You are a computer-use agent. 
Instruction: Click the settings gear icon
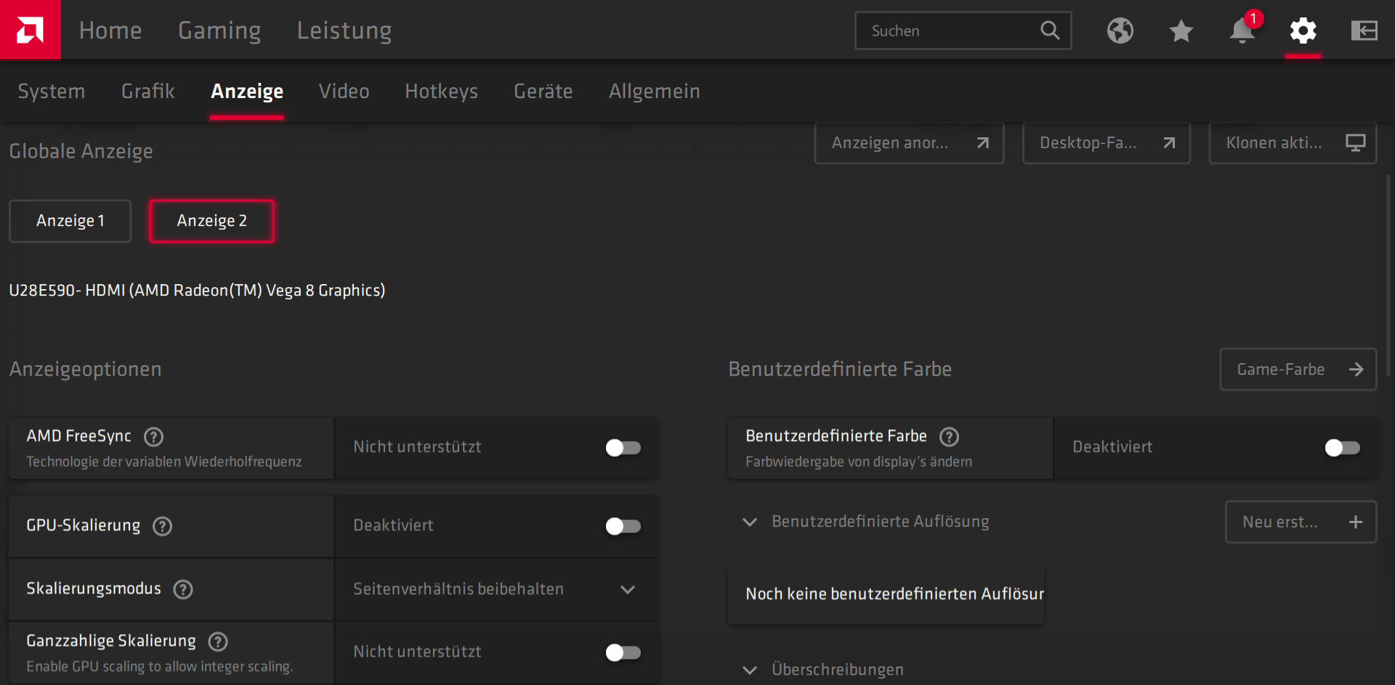coord(1303,31)
